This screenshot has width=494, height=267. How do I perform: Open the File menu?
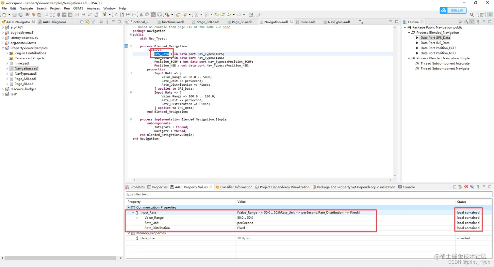[4, 8]
